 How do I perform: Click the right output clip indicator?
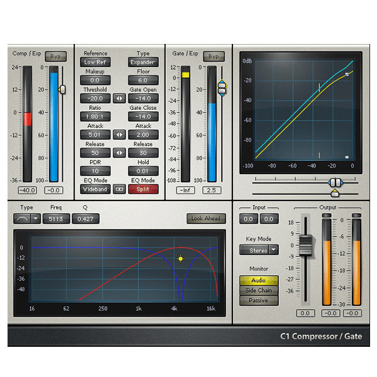(356, 215)
